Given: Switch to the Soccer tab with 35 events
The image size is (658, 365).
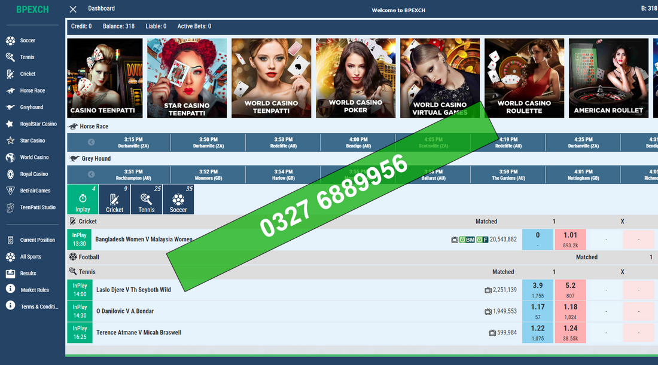Looking at the screenshot, I should point(178,200).
